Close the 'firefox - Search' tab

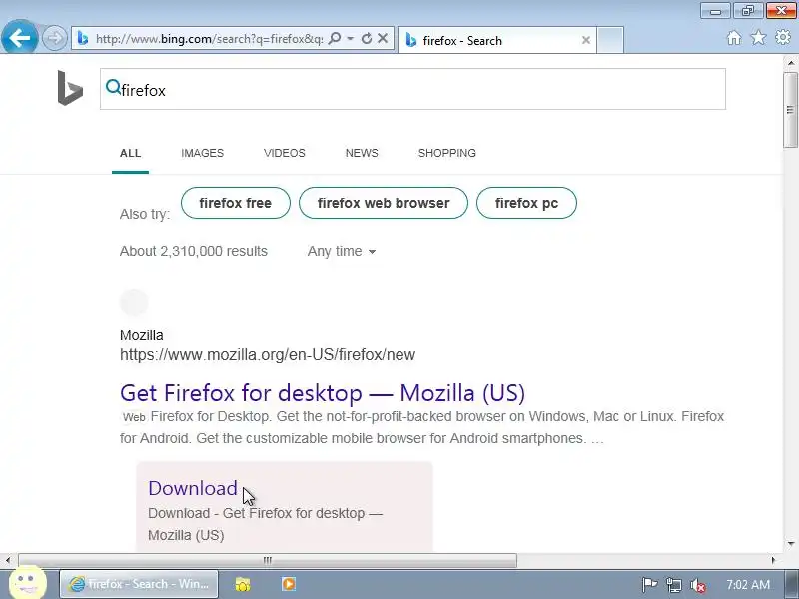(586, 40)
